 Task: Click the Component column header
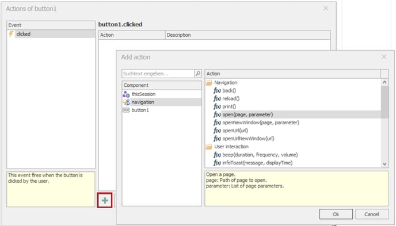[x=162, y=85]
